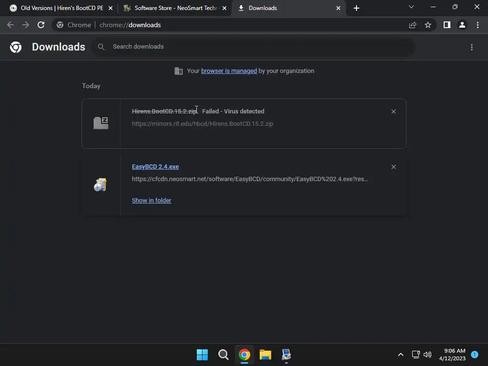Viewport: 488px width, 366px height.
Task: Open the Windows Start menu
Action: point(202,355)
